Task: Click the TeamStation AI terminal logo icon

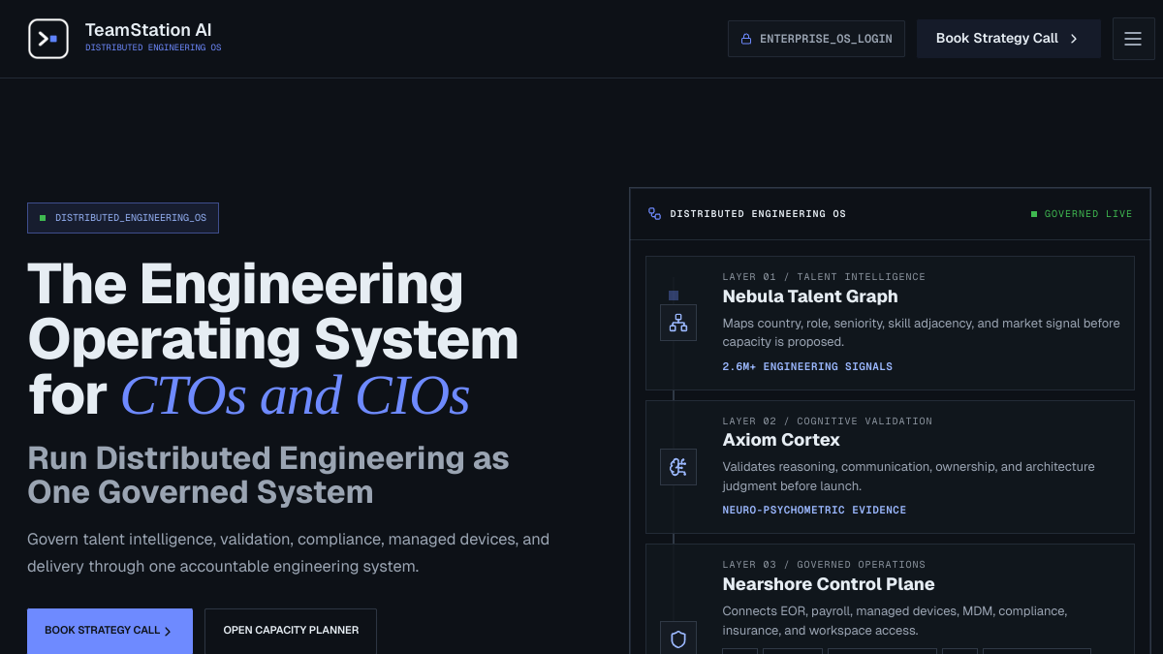Action: tap(48, 39)
